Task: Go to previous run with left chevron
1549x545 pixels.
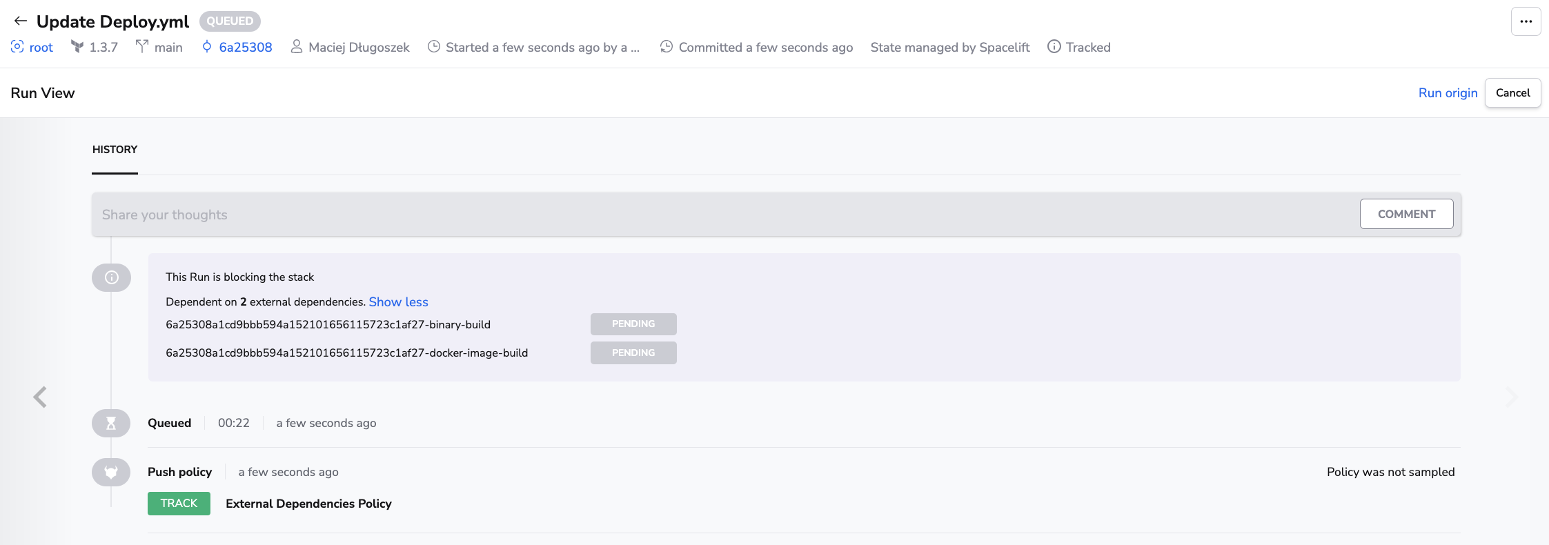Action: coord(40,397)
